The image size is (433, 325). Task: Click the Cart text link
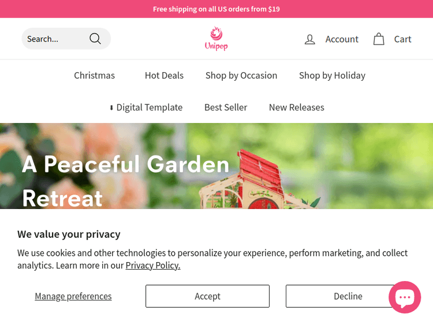pyautogui.click(x=402, y=39)
